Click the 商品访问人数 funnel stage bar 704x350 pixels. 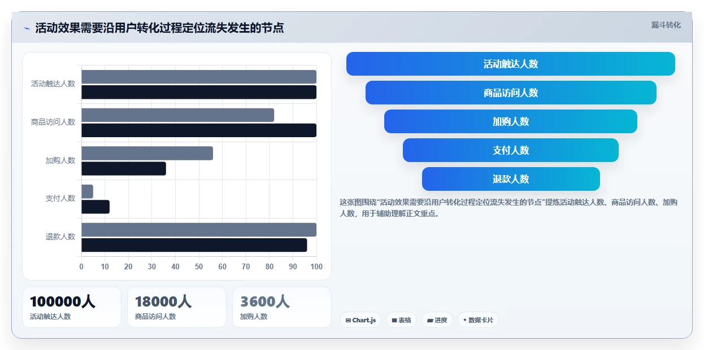(511, 93)
